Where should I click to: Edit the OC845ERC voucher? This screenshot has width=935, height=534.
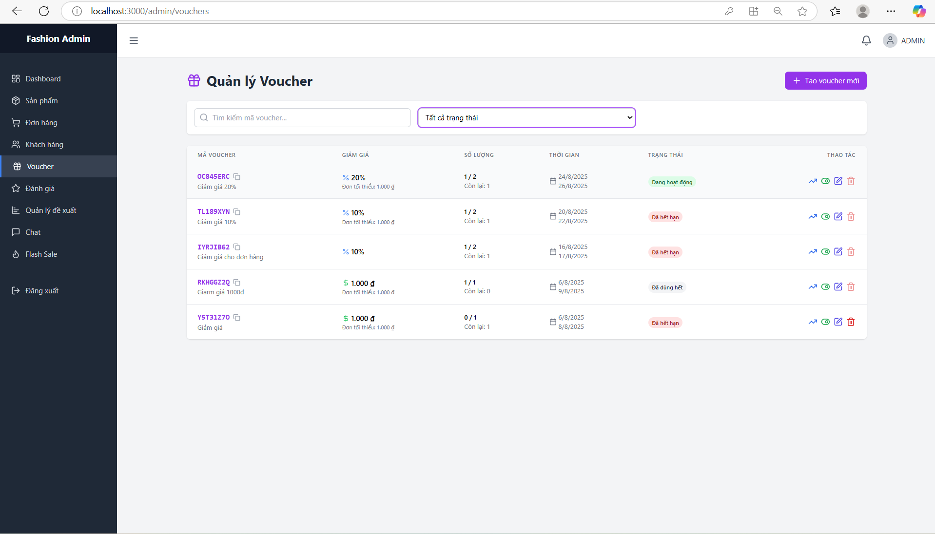click(838, 181)
